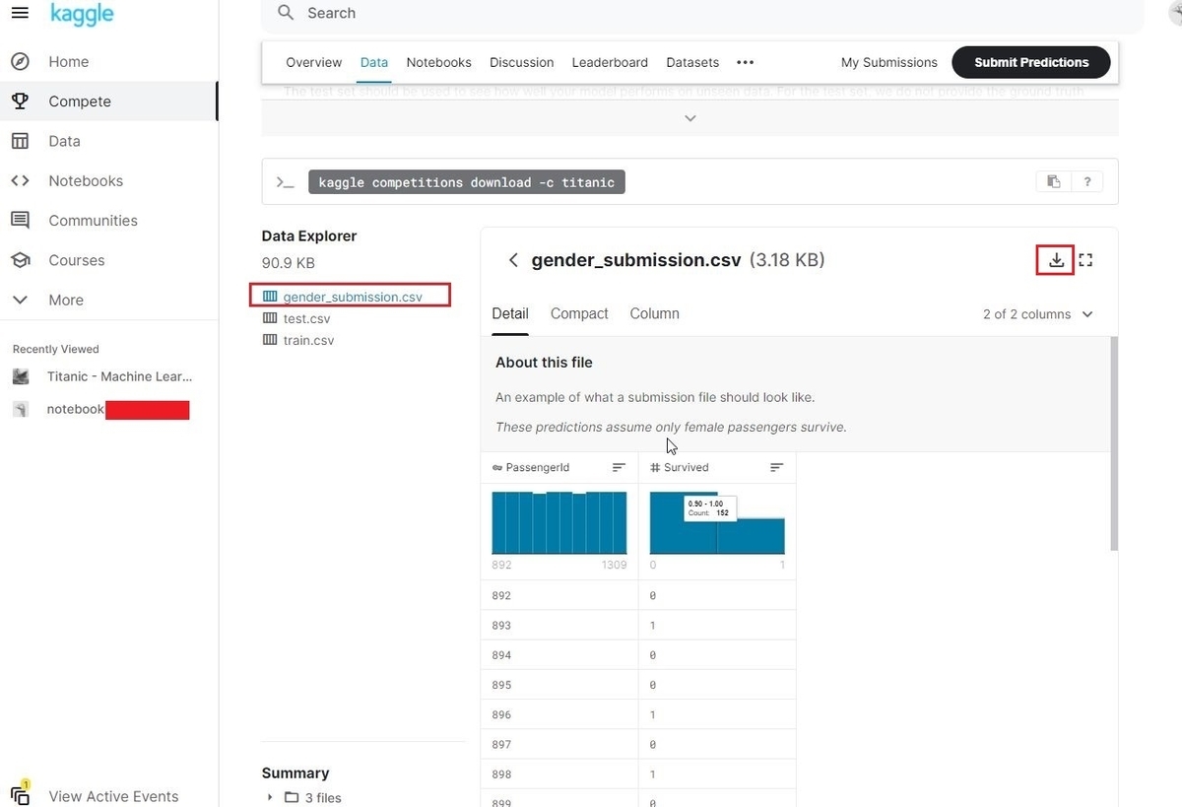Click Courses in the sidebar
The height and width of the screenshot is (807, 1182).
click(77, 260)
